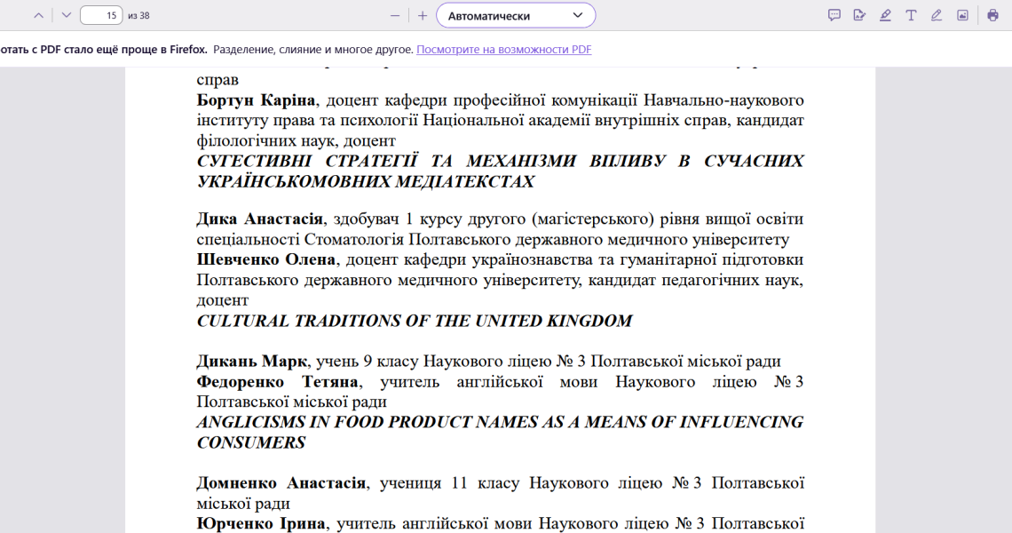Open the comment annotation tool

point(834,15)
